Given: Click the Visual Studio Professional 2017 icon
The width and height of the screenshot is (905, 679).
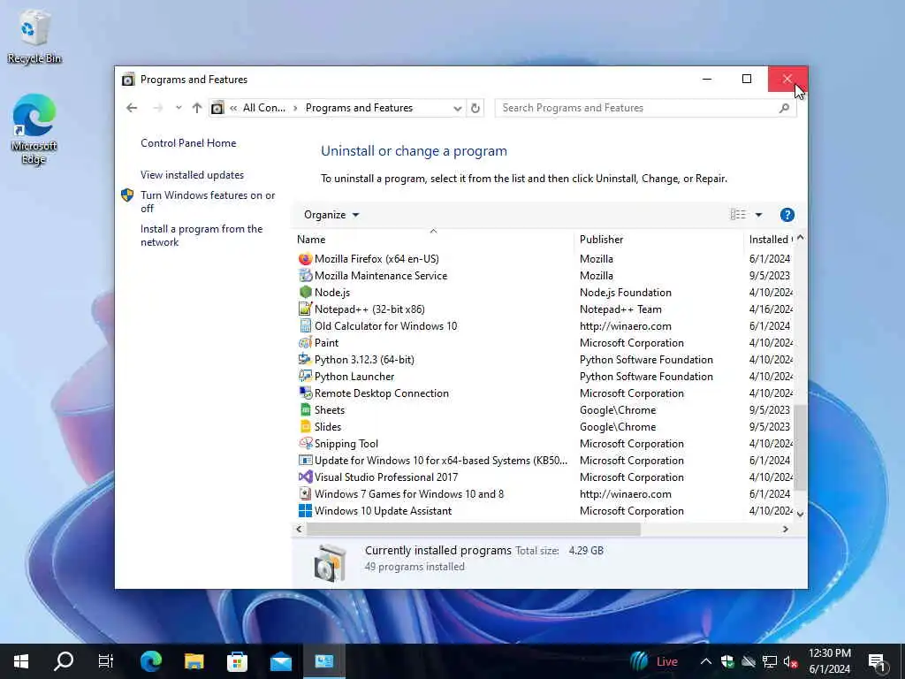Looking at the screenshot, I should (x=305, y=477).
